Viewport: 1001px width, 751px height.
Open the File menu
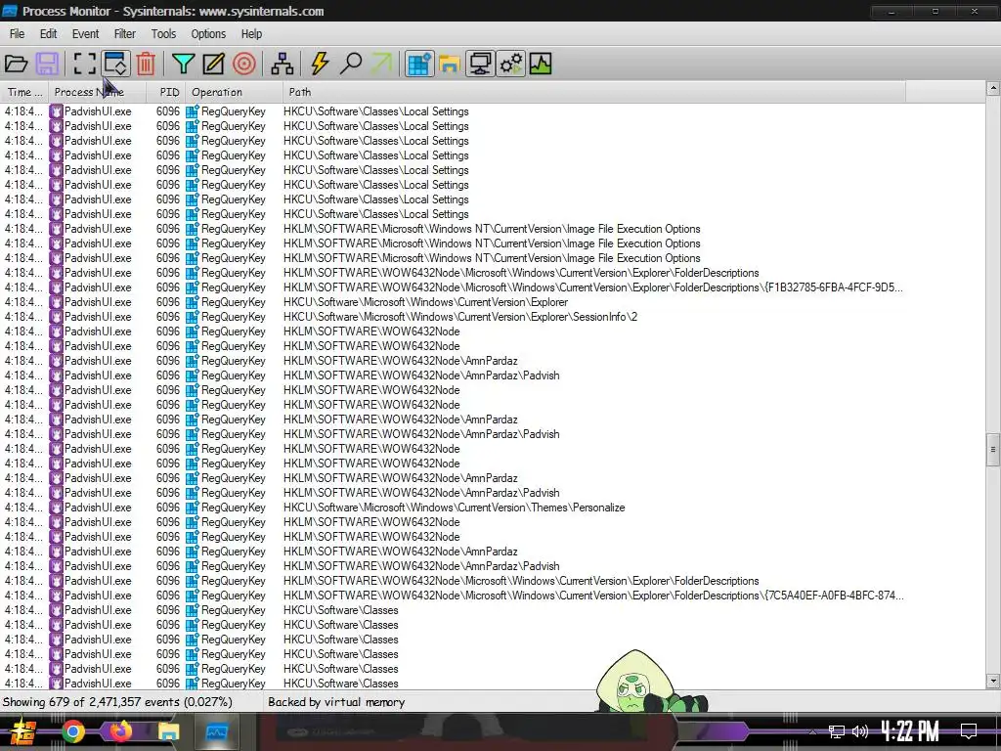coord(18,34)
